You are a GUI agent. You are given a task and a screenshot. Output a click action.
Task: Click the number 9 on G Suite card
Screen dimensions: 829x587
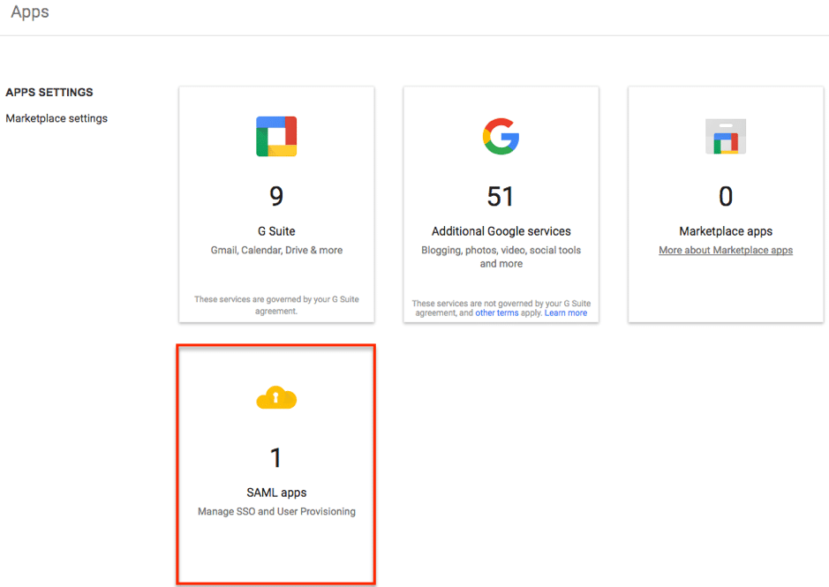(276, 196)
